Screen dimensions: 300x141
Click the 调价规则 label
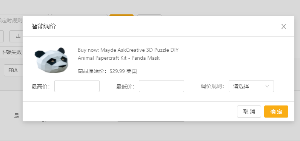(212, 87)
